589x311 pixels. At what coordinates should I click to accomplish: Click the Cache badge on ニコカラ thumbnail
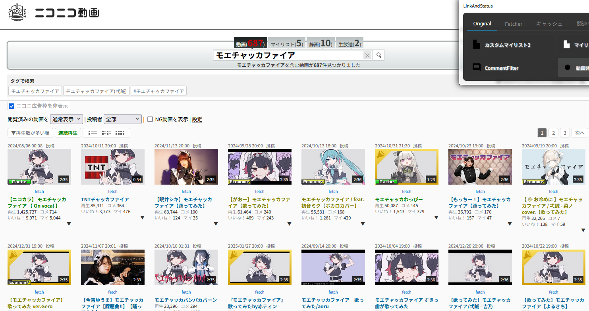pyautogui.click(x=19, y=181)
